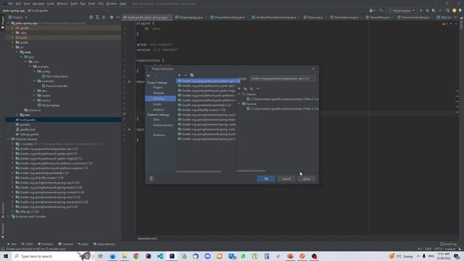The image size is (464, 261).
Task: Select SDKs under Platform Settings
Action: (x=157, y=120)
